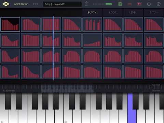
Task: Click the button at right end of keyboard strip
Action: (x=156, y=88)
